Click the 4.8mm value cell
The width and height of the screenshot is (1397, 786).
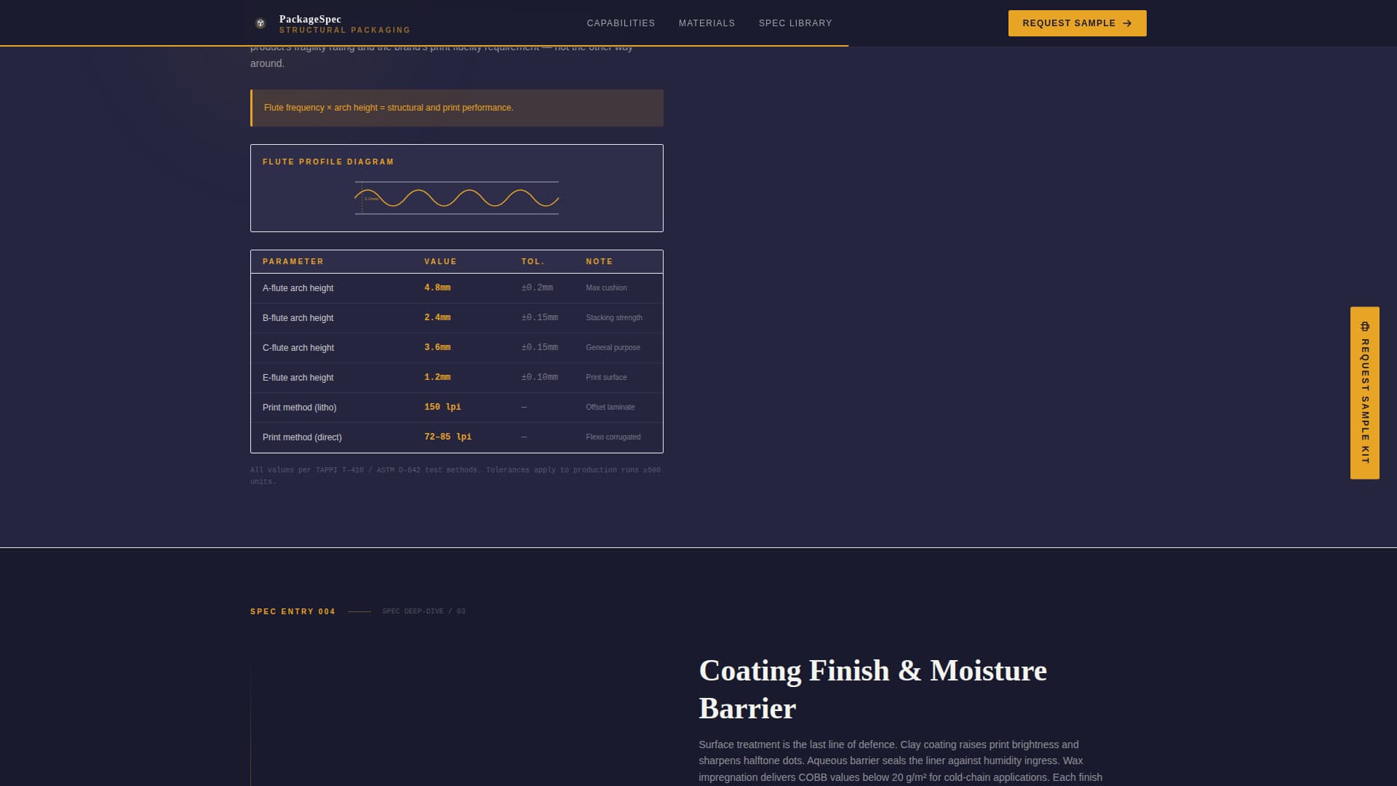point(437,287)
